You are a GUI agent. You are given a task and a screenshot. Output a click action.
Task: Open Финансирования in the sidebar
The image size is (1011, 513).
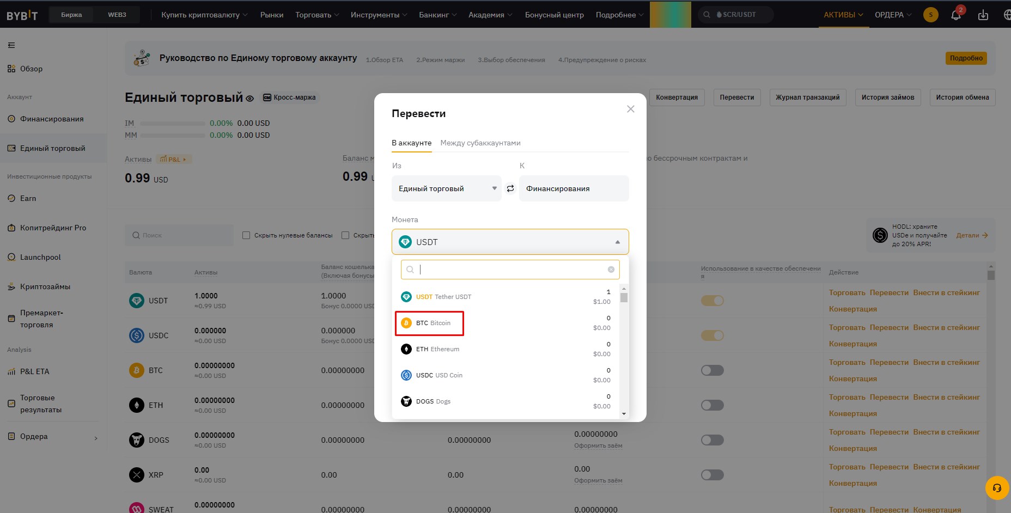[x=52, y=119]
